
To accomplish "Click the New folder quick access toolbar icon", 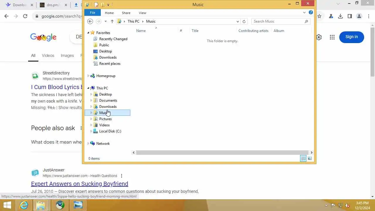I will point(103,5).
